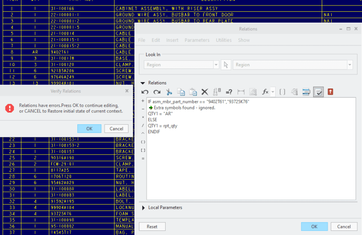
Task: Click the insert function fx icon
Action: [265, 92]
